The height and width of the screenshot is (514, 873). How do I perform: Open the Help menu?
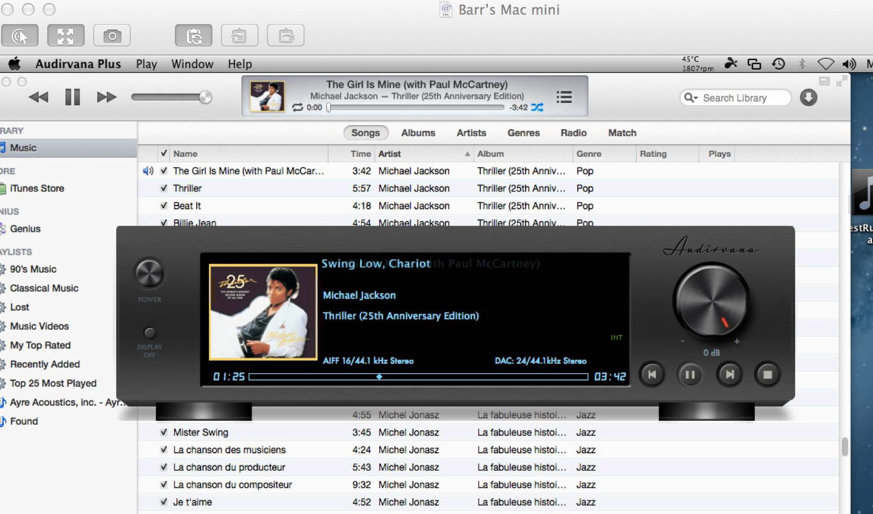click(x=240, y=64)
